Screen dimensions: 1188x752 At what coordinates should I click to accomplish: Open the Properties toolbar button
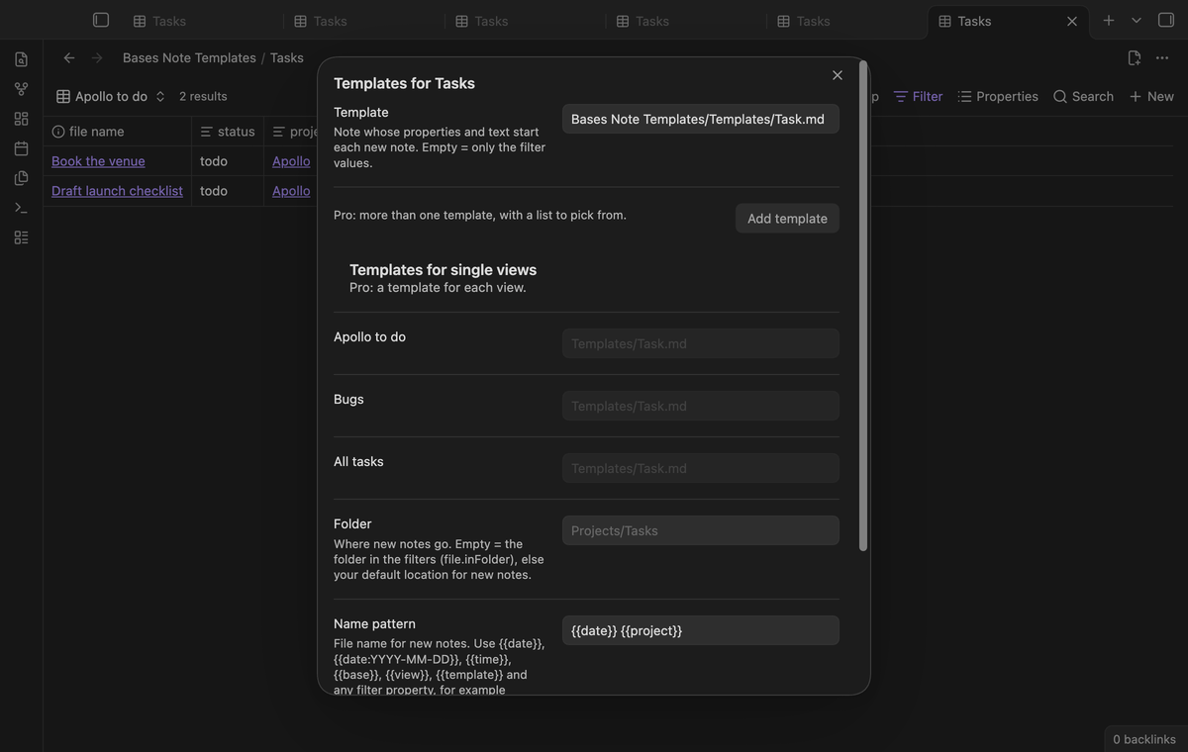point(998,96)
